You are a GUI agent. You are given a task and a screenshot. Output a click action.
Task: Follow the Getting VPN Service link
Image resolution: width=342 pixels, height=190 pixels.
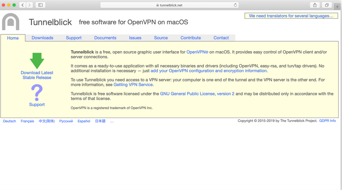[133, 85]
